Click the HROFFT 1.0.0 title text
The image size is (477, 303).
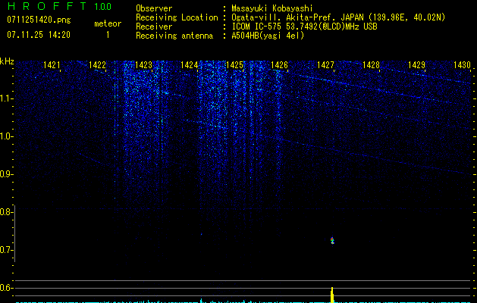pyautogui.click(x=59, y=6)
